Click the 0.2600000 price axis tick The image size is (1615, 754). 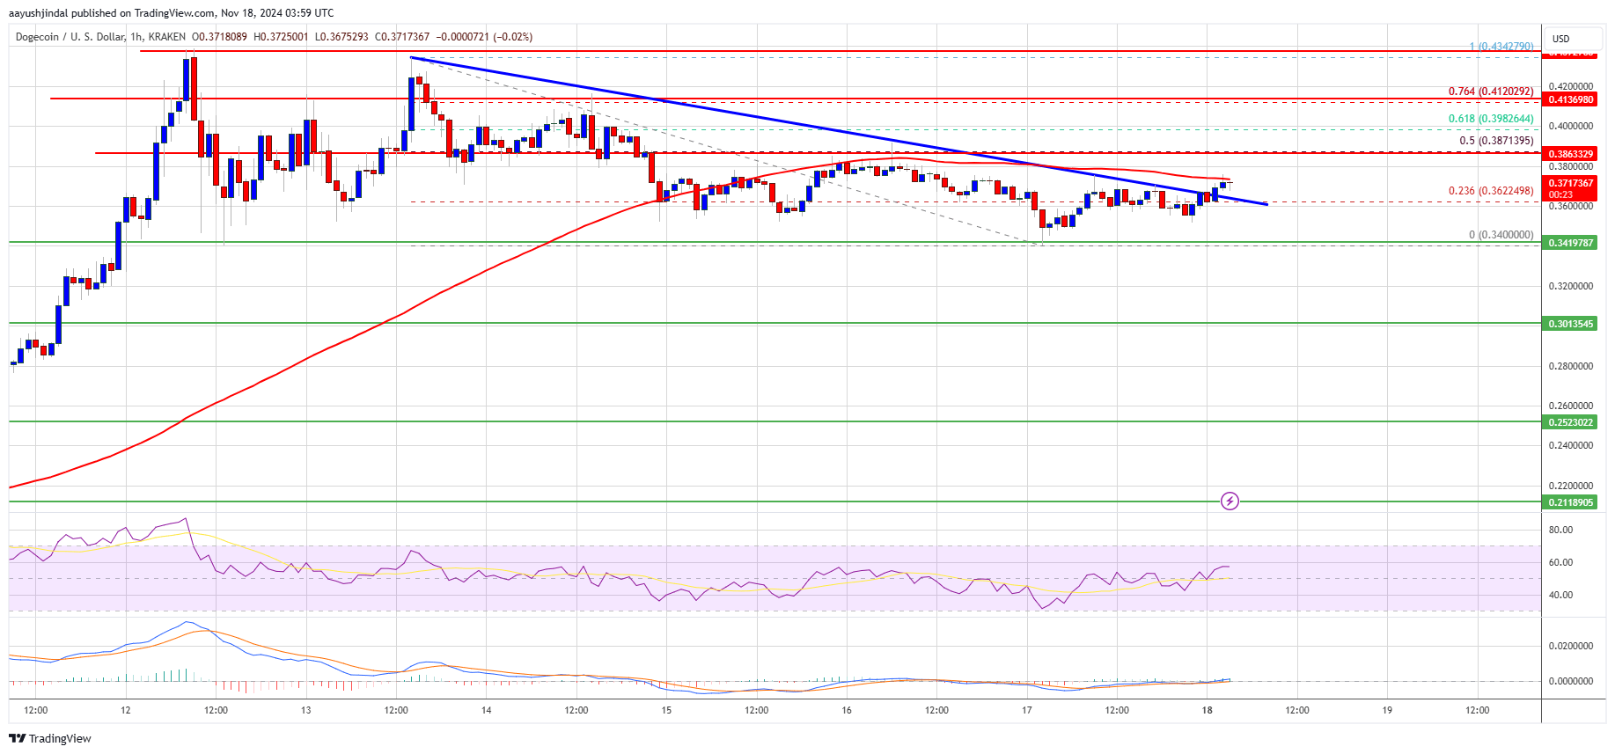pyautogui.click(x=1571, y=406)
